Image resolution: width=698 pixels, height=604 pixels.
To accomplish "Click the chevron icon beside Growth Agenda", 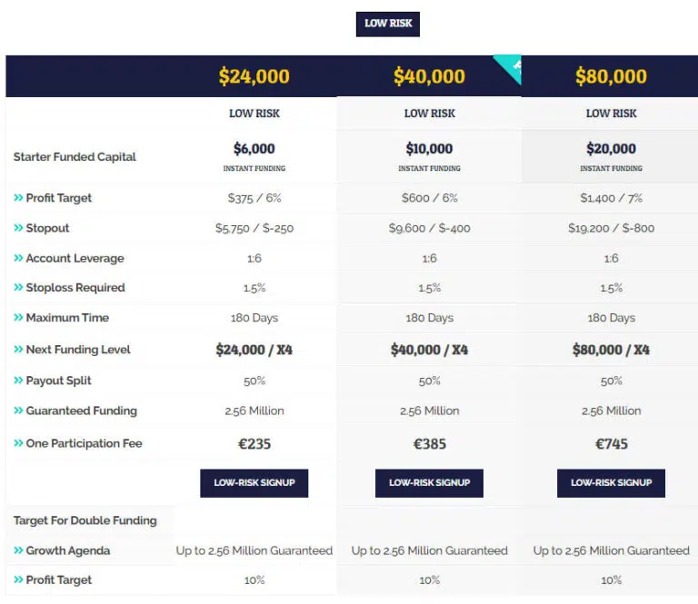I will click(18, 550).
